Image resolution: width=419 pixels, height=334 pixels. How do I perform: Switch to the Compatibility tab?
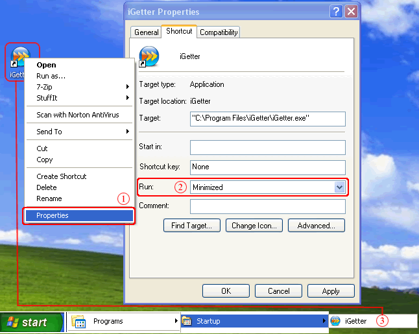pos(219,32)
